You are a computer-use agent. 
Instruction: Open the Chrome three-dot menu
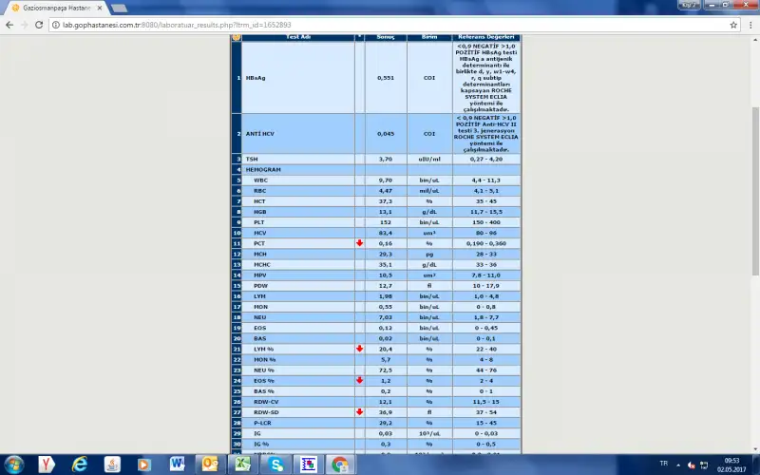pos(750,24)
